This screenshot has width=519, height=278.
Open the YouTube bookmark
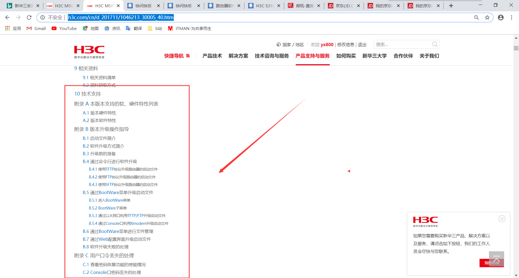coord(64,28)
